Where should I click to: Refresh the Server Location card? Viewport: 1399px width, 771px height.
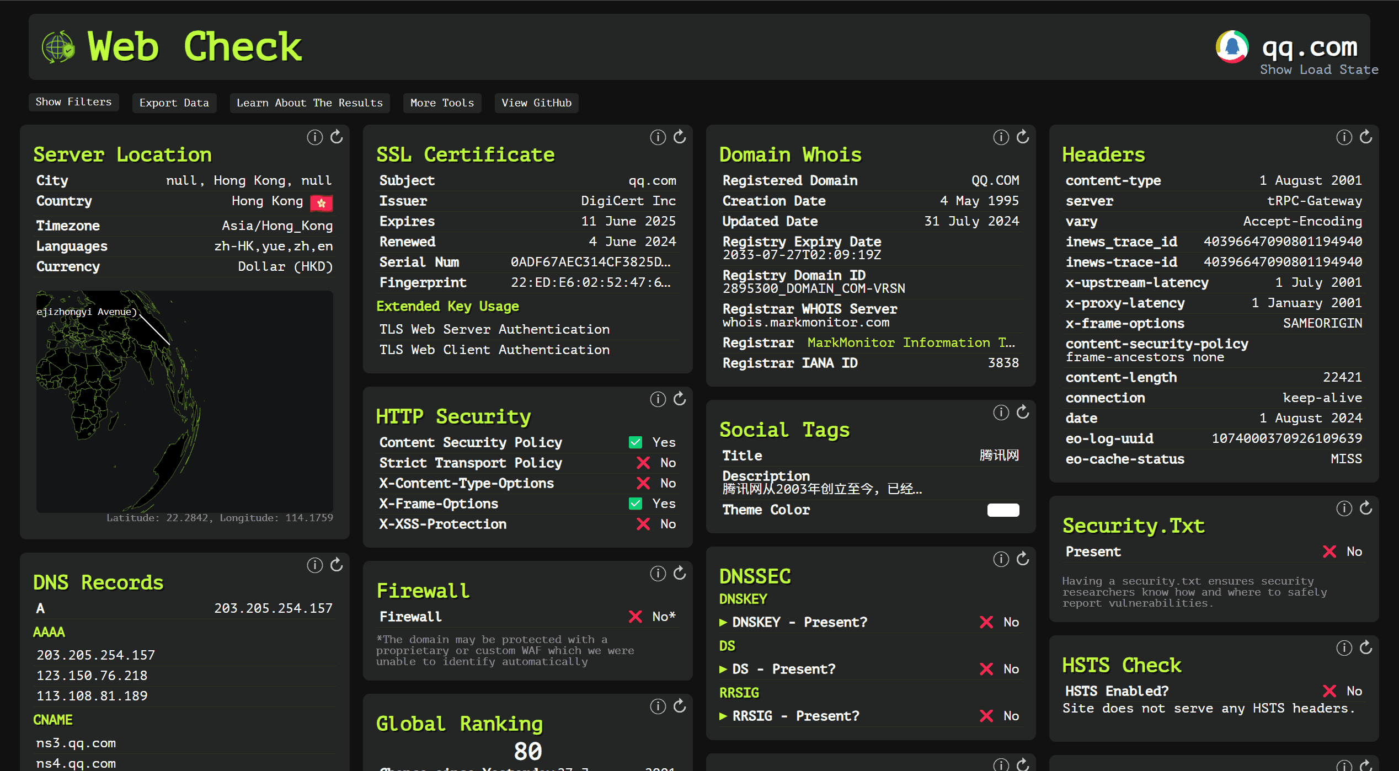[x=337, y=137]
